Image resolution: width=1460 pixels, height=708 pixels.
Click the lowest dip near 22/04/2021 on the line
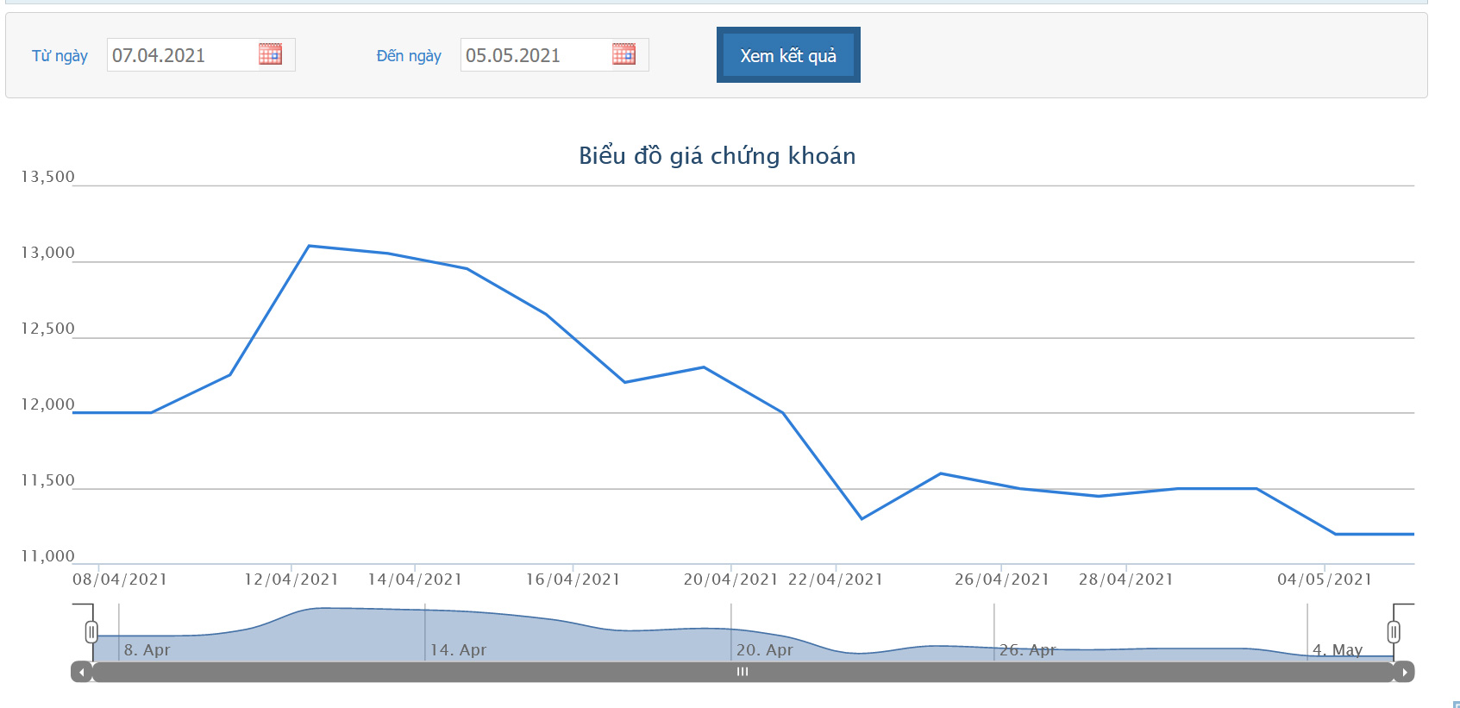click(862, 518)
